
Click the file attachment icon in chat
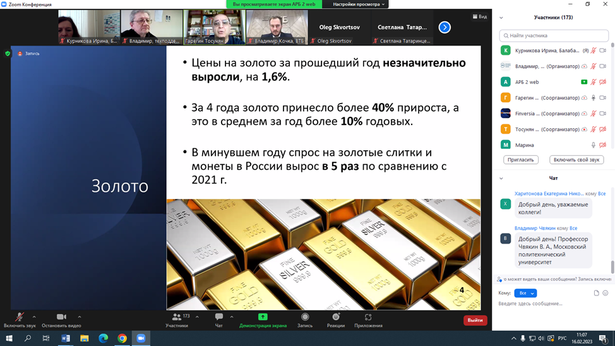(596, 293)
